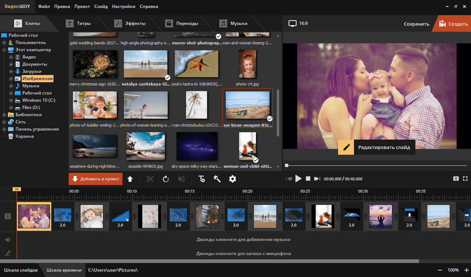The height and width of the screenshot is (277, 471).
Task: Click the file browser vertical scrollbar
Action: pos(278,113)
